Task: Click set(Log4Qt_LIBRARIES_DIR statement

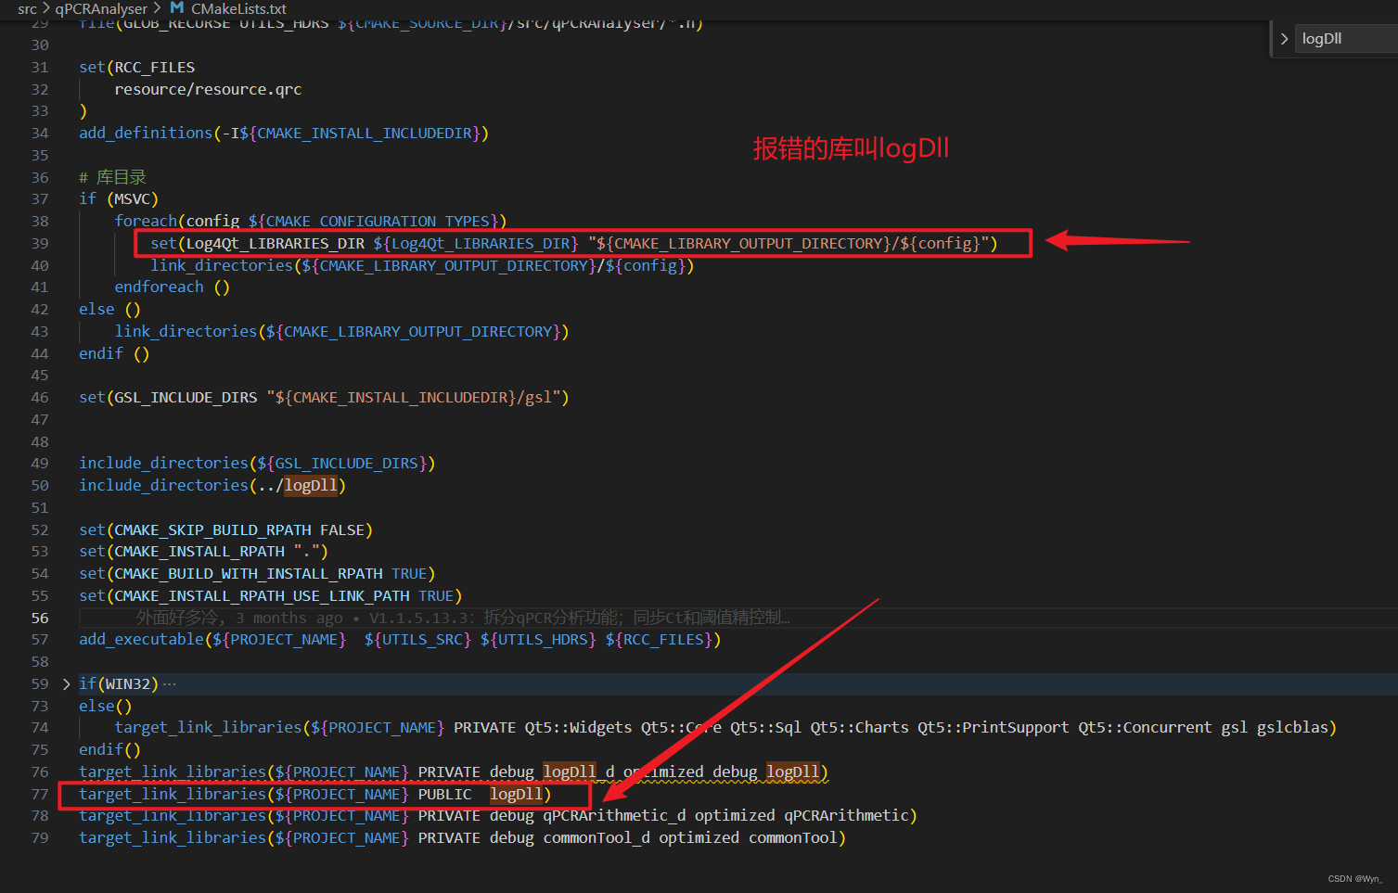Action: click(574, 243)
